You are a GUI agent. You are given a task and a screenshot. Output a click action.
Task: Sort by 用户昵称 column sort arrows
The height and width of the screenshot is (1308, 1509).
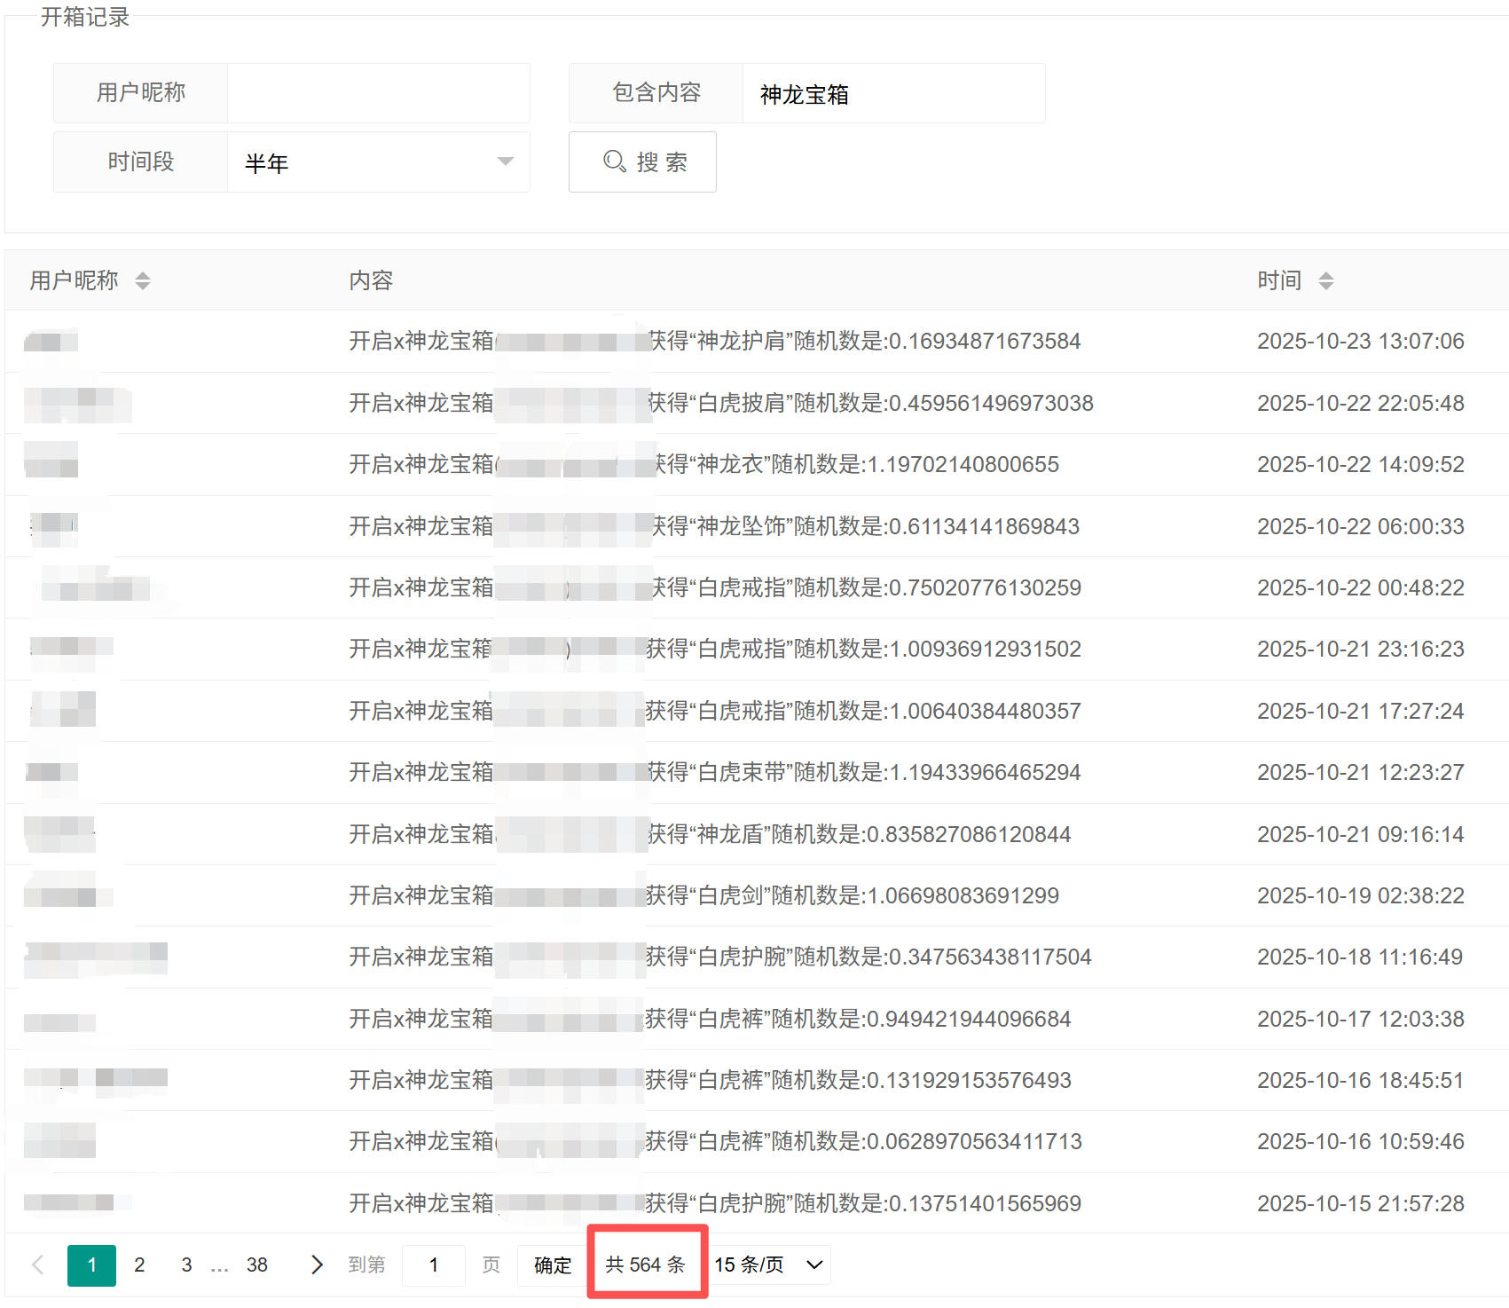pos(143,281)
